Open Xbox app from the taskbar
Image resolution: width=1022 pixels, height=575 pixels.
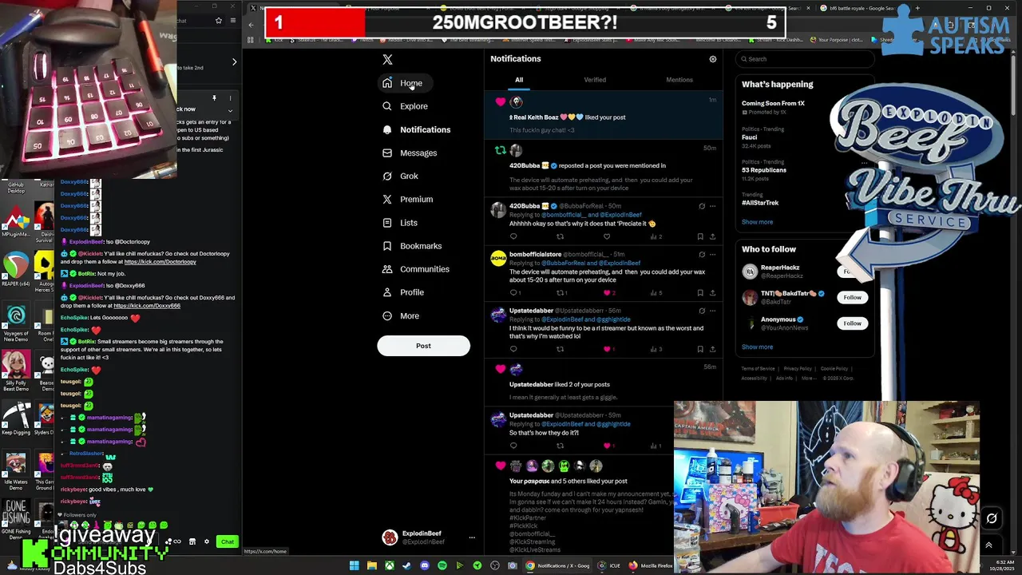pyautogui.click(x=389, y=565)
